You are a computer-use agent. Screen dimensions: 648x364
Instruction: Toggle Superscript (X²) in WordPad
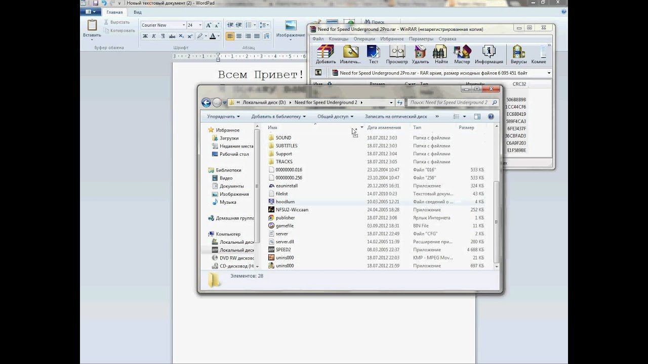[x=190, y=36]
